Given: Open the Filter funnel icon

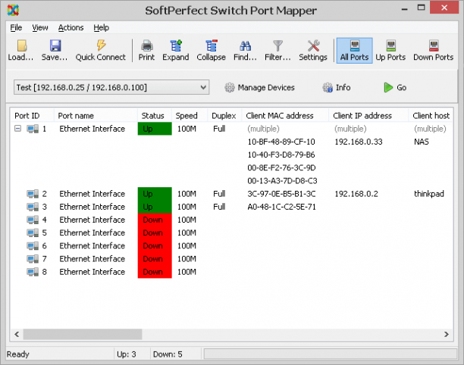Looking at the screenshot, I should [x=277, y=50].
